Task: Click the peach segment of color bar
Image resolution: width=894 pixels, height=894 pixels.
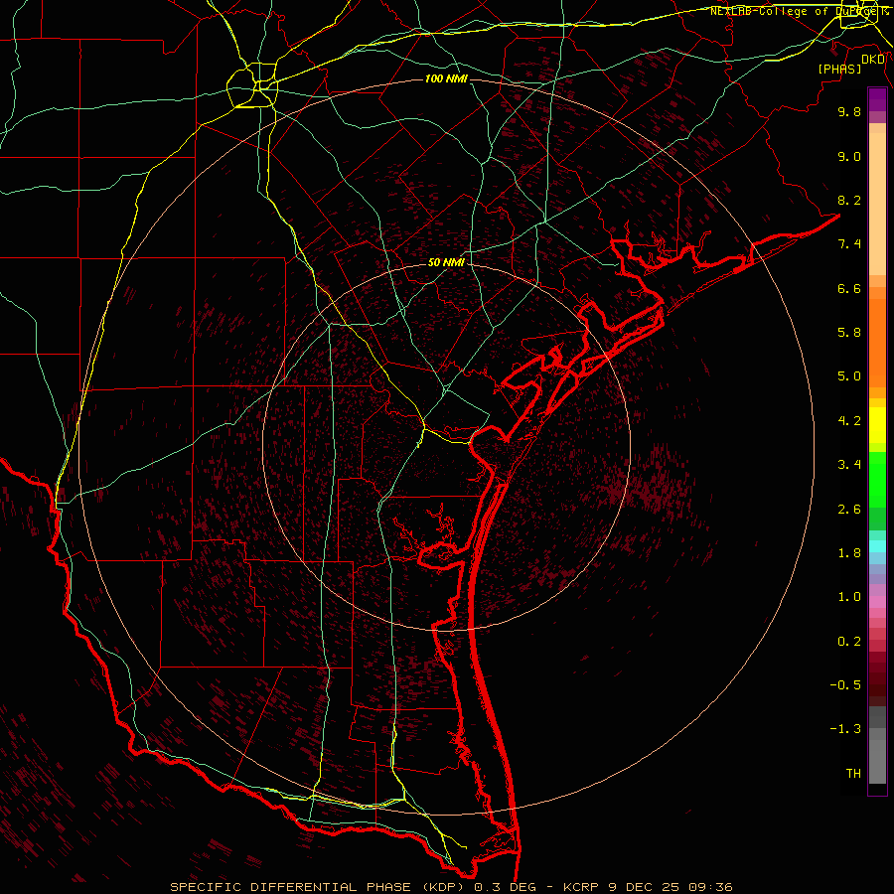Action: click(877, 204)
